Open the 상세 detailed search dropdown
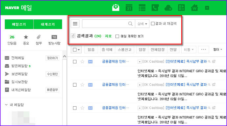 (x=142, y=24)
